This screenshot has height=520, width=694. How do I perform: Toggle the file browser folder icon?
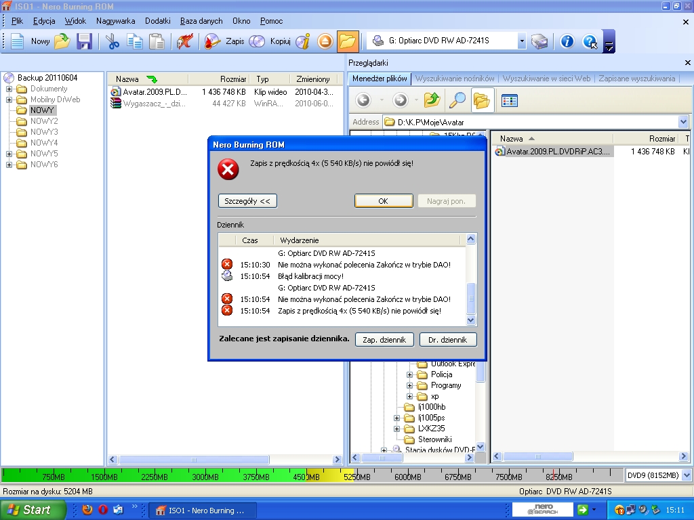pos(348,41)
